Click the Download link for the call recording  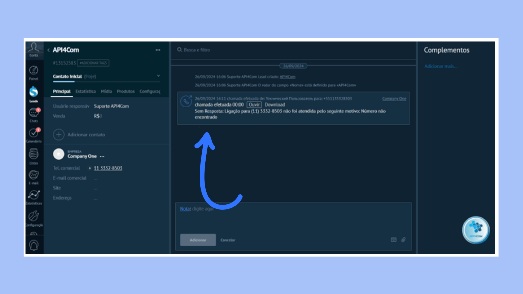[x=275, y=105]
